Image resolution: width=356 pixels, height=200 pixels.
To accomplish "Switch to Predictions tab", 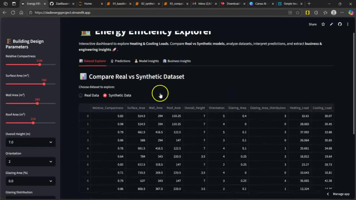I will pos(120,61).
